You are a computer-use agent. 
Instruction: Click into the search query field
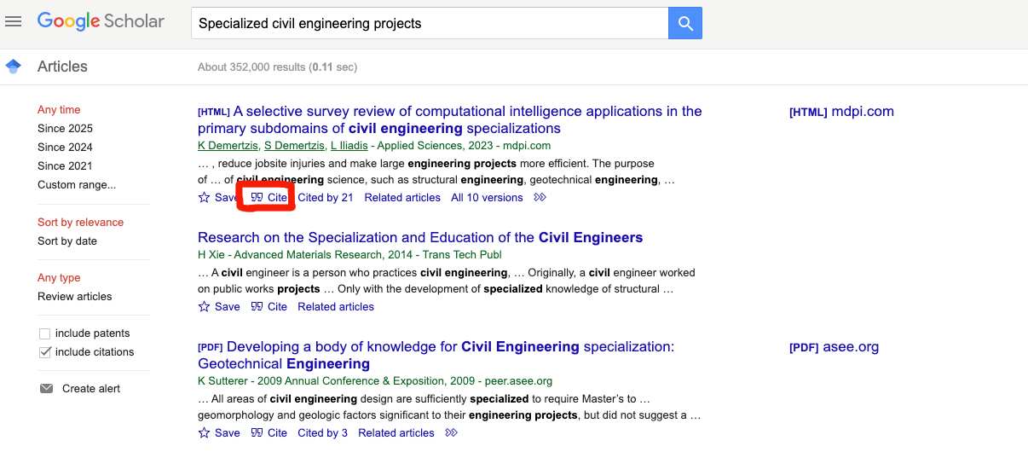429,24
